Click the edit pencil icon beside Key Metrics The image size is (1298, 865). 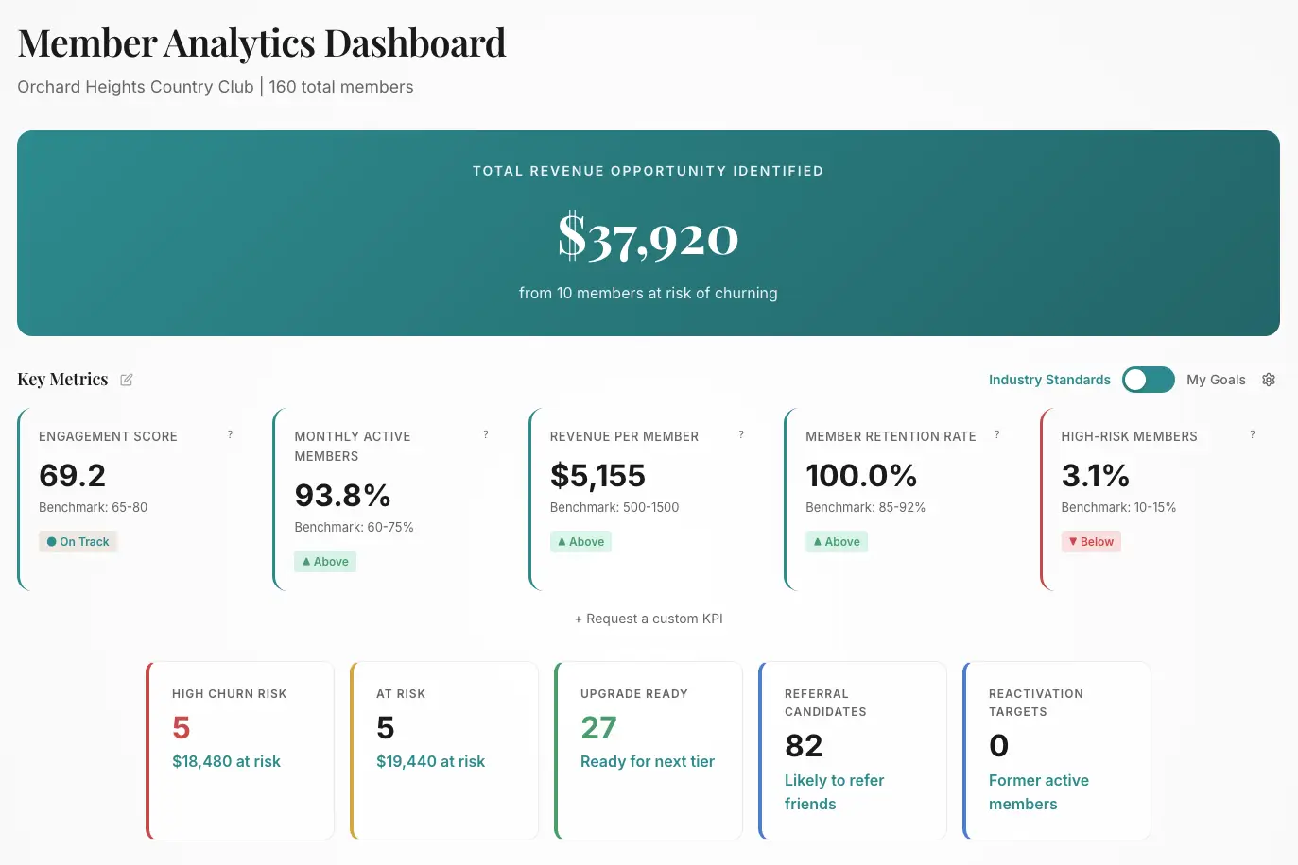point(127,380)
